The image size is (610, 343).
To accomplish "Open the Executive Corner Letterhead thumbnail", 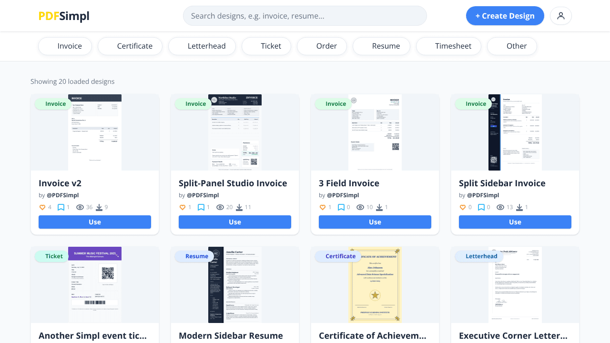I will pos(515,286).
